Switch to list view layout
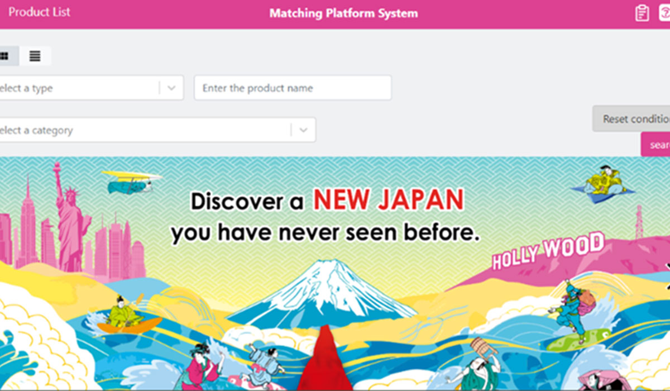The height and width of the screenshot is (391, 670). [35, 56]
